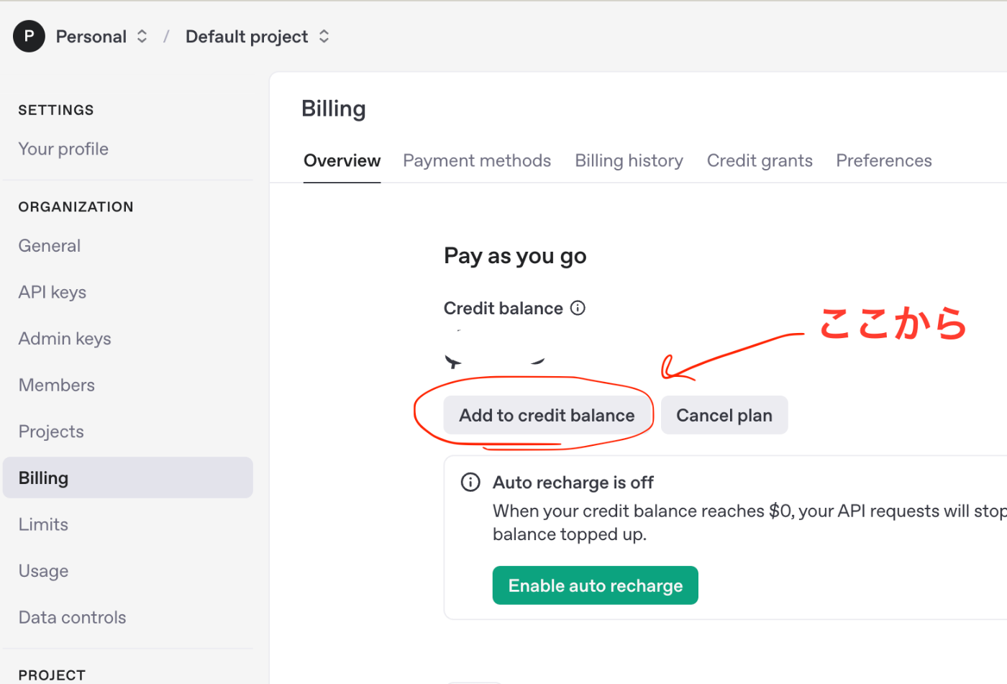Open the Usage page
Image resolution: width=1007 pixels, height=684 pixels.
44,570
